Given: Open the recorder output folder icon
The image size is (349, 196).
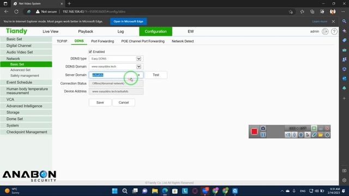Looking at the screenshot, I should [321, 135].
